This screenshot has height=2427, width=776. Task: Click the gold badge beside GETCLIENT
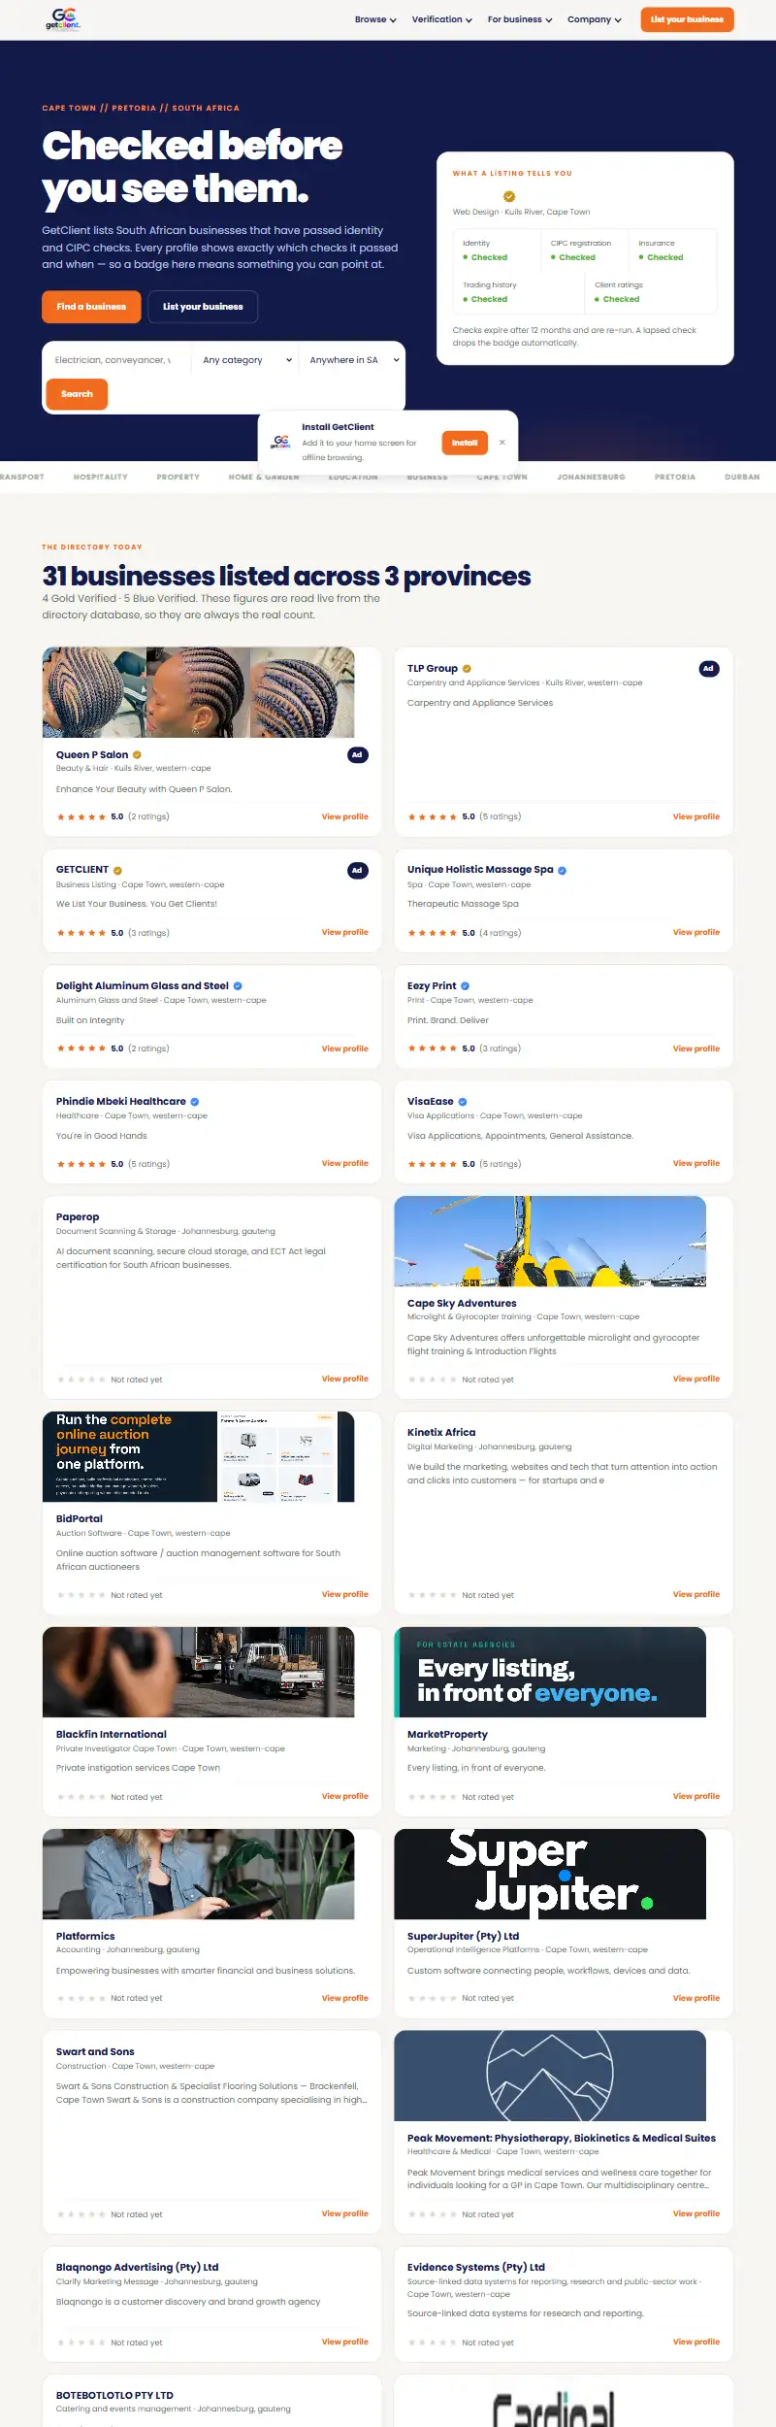117,871
